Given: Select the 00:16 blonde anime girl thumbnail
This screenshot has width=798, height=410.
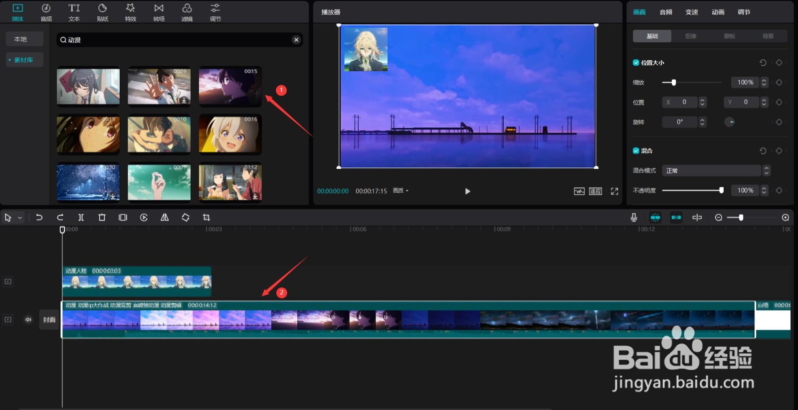Looking at the screenshot, I should (x=230, y=134).
